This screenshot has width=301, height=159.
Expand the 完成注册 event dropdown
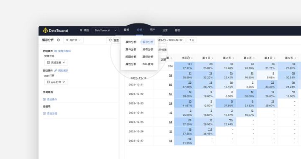tap(56, 62)
